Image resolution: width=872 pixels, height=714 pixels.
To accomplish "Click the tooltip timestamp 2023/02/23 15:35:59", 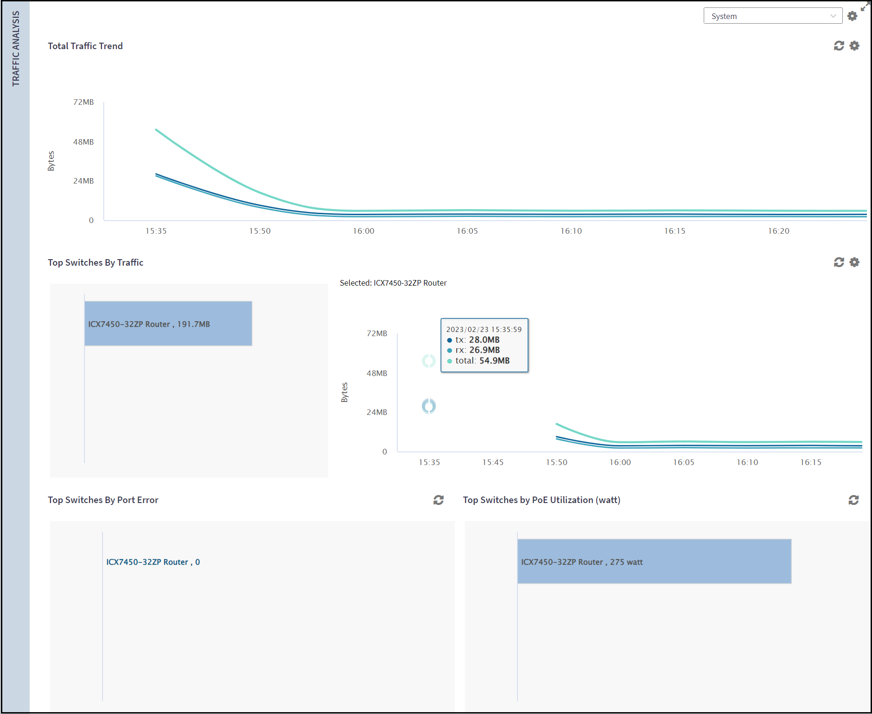I will tap(484, 329).
